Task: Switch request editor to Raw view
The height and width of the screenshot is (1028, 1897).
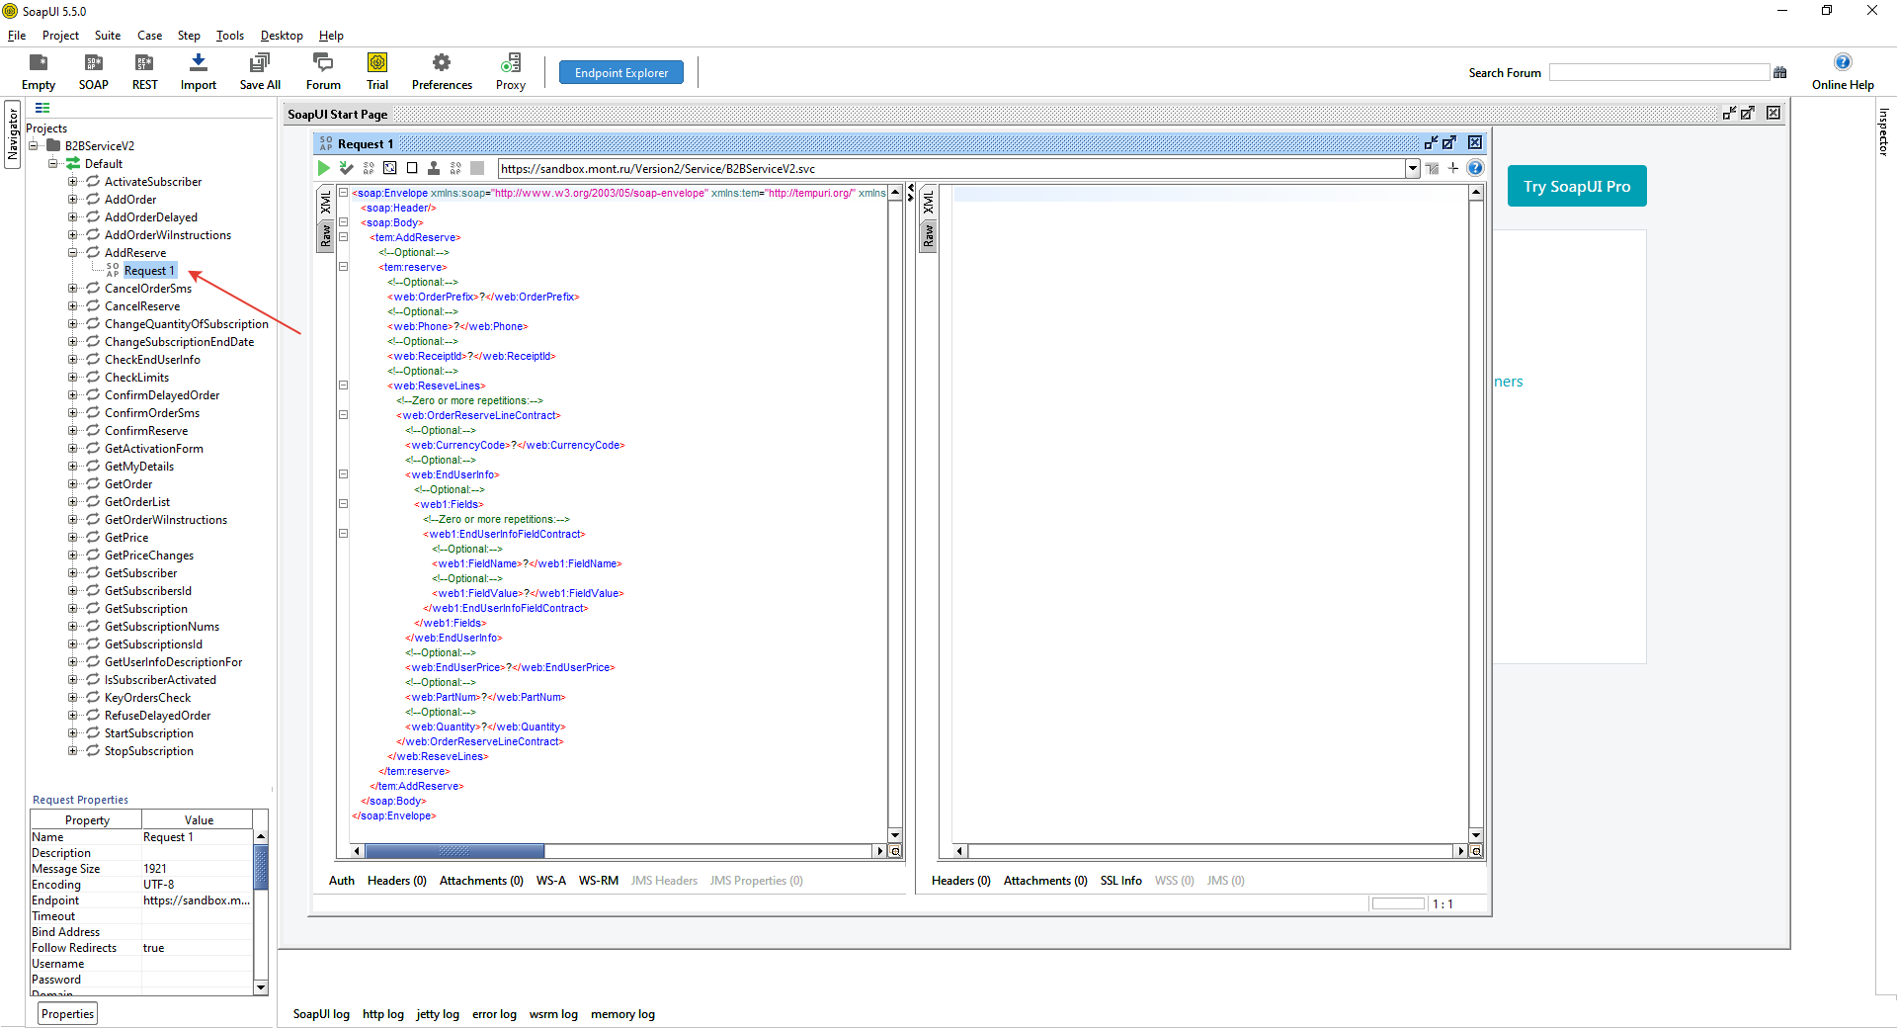Action: [325, 235]
